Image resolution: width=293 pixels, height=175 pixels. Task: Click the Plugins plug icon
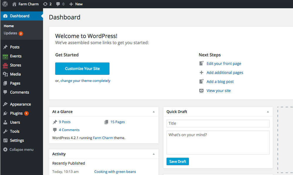[x=5, y=113]
